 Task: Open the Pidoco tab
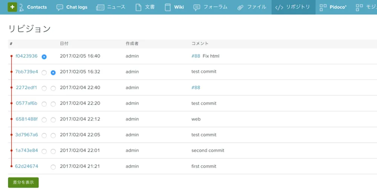tap(337, 7)
